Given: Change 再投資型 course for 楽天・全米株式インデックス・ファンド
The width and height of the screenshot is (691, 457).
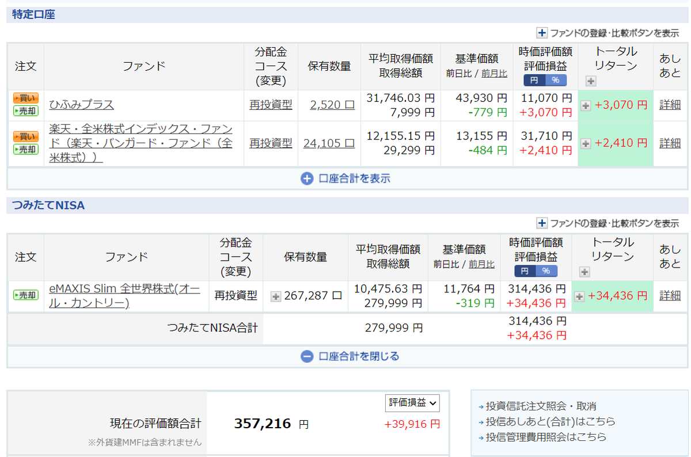Looking at the screenshot, I should pos(271,143).
